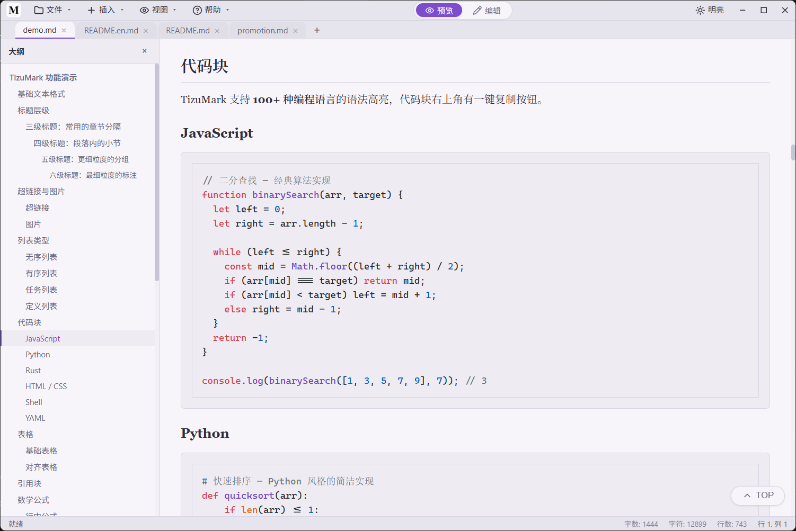The image size is (796, 531).
Task: Open the 视图 view dropdown menu
Action: click(158, 10)
